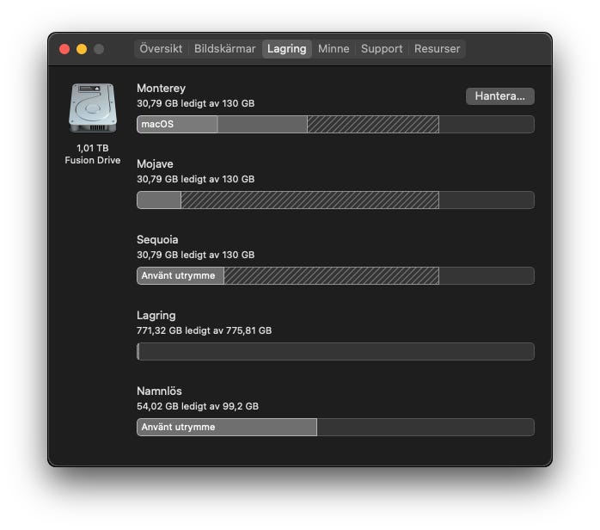Close the window with red button

pyautogui.click(x=64, y=49)
